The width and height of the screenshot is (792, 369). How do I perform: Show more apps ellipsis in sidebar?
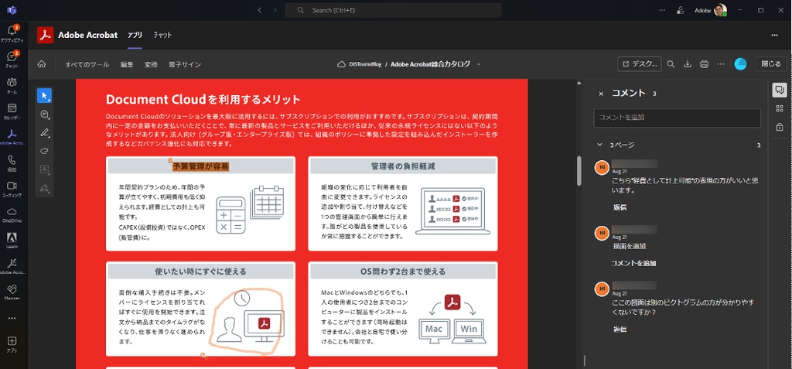click(12, 318)
